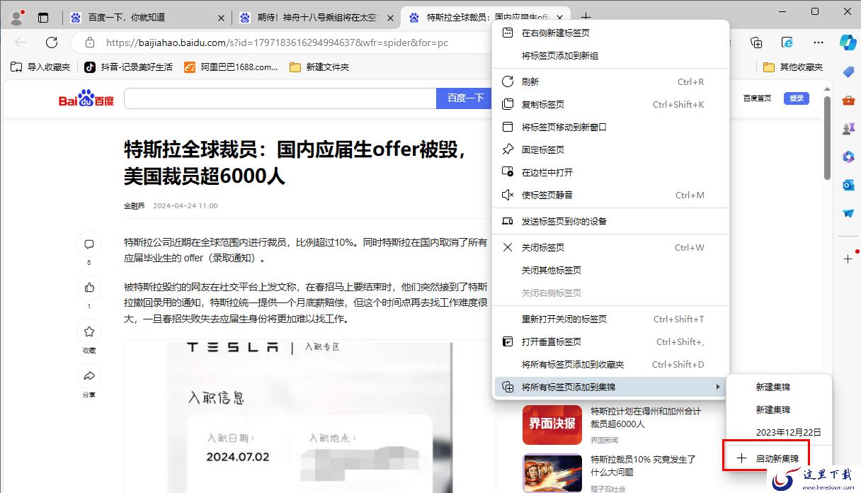Click the thumbs-up like icon

[x=89, y=288]
